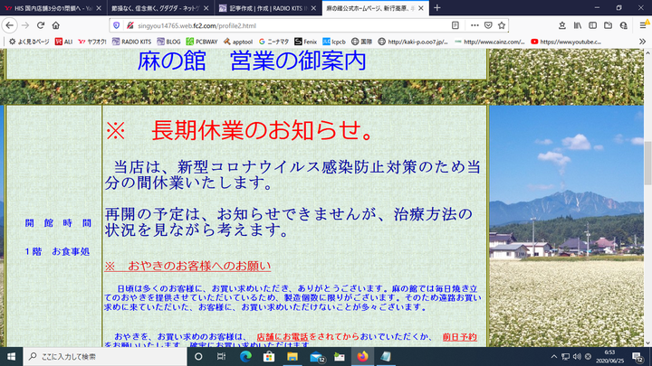Screen dimensions: 652x366
Task: Open tracking protection shield in address bar
Action: (x=117, y=25)
